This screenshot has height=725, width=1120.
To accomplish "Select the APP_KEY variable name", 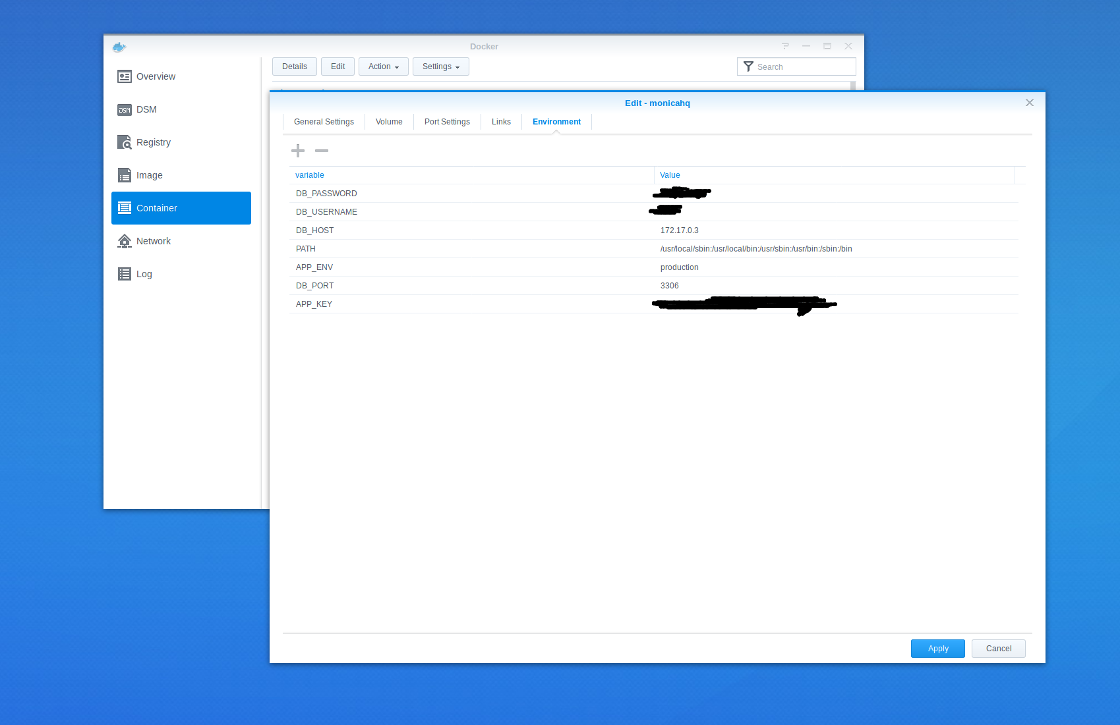I will coord(314,304).
